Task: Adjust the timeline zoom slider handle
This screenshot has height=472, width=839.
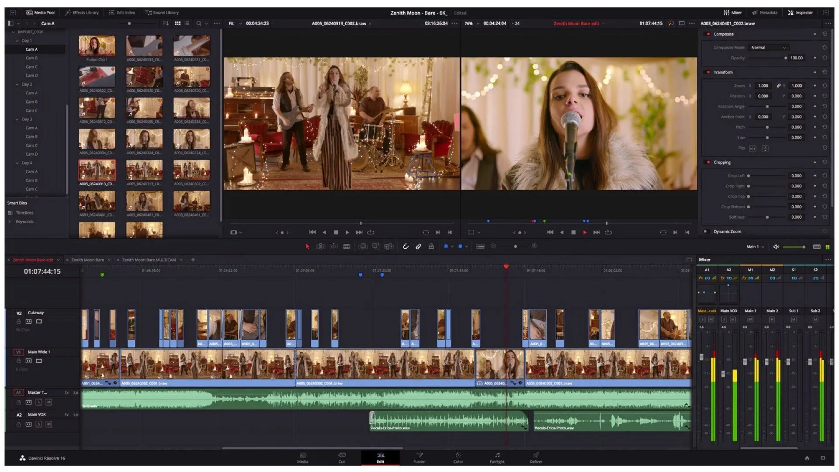Action: 515,246
